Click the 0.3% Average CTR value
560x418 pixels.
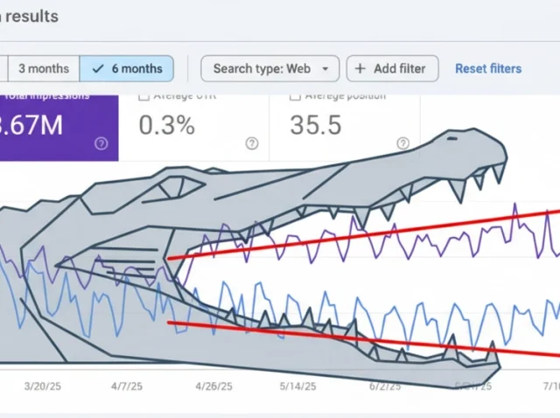[166, 125]
